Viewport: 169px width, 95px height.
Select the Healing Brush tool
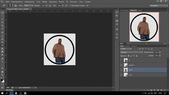click(2, 32)
